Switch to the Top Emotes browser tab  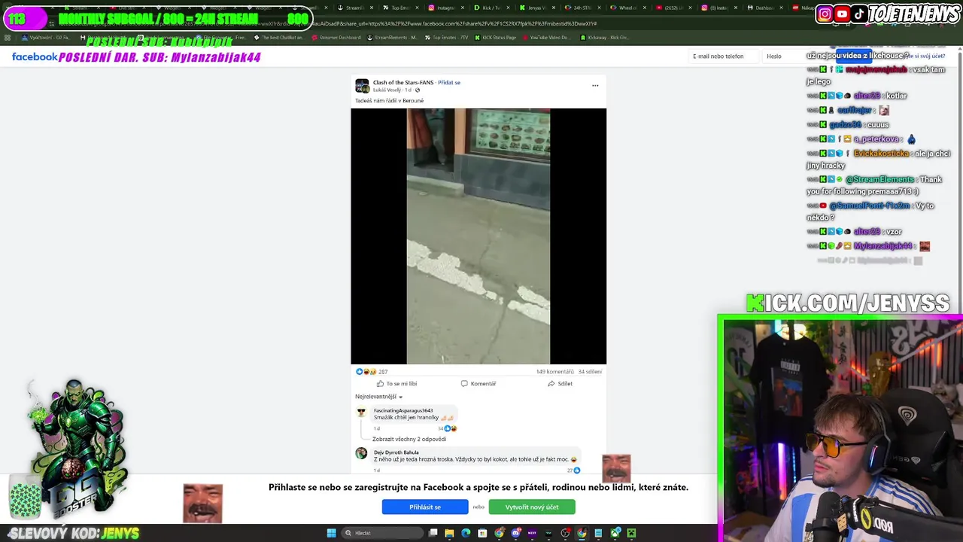pyautogui.click(x=399, y=8)
